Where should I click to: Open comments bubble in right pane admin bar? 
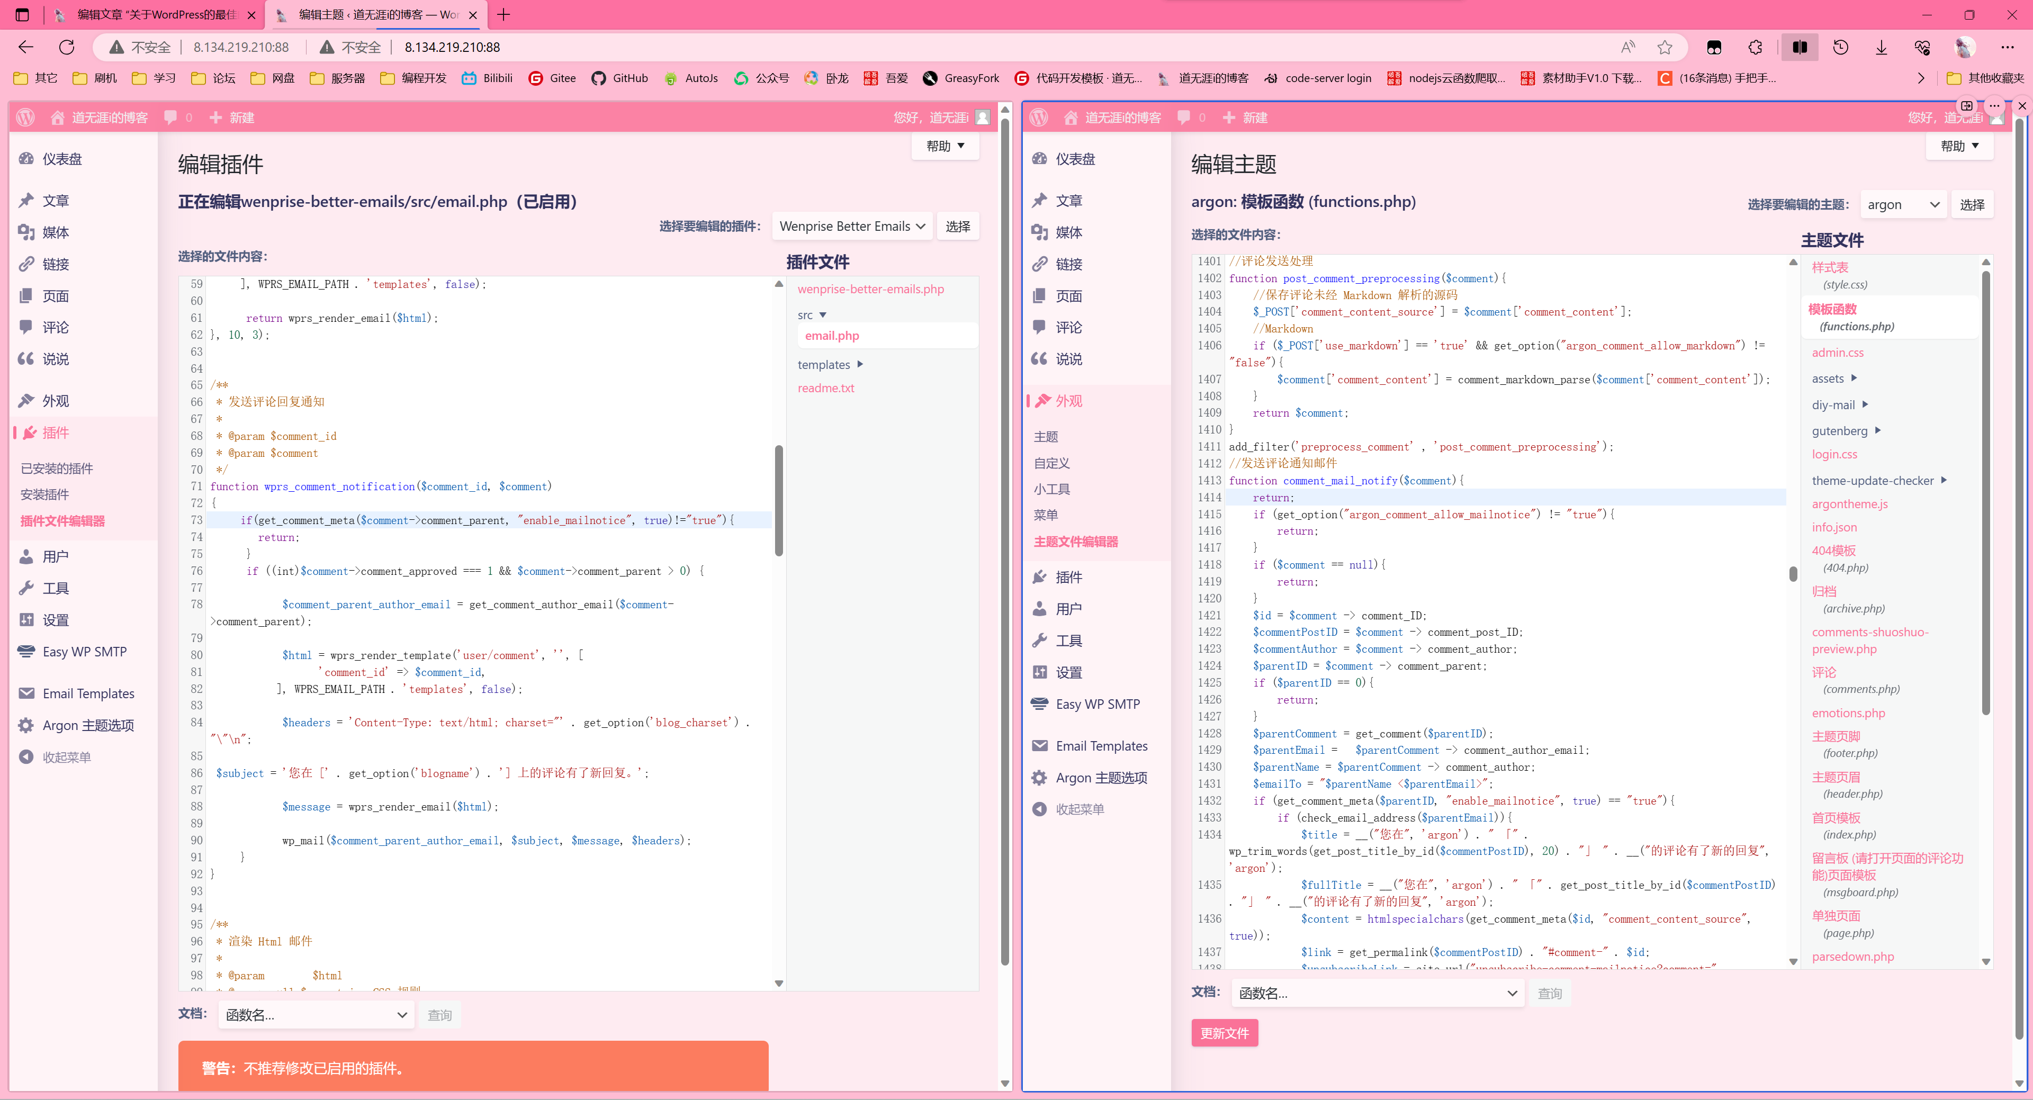[x=1190, y=118]
